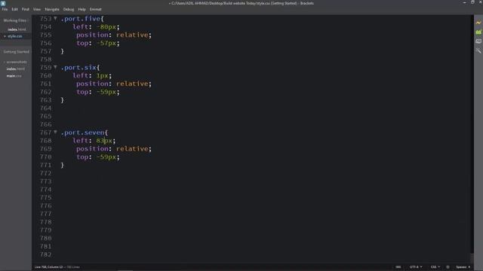The image size is (483, 271).
Task: Open the UTF-8 encoding dropdown
Action: (416, 267)
